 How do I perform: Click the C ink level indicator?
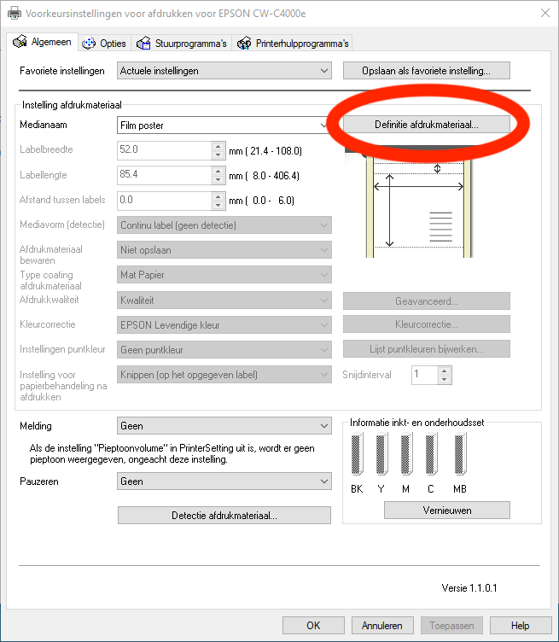431,454
